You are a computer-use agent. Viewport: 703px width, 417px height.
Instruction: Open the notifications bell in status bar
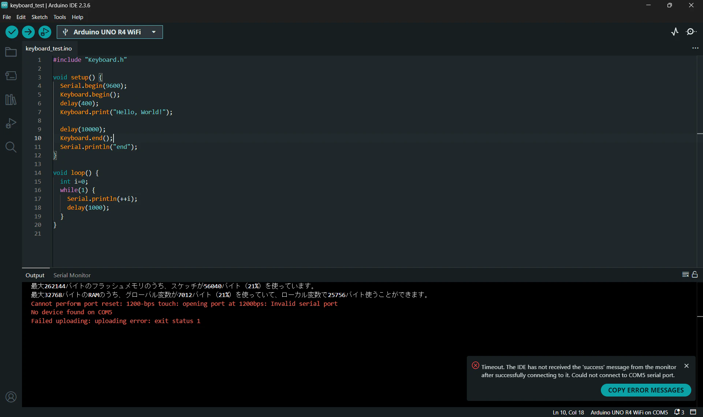(679, 412)
